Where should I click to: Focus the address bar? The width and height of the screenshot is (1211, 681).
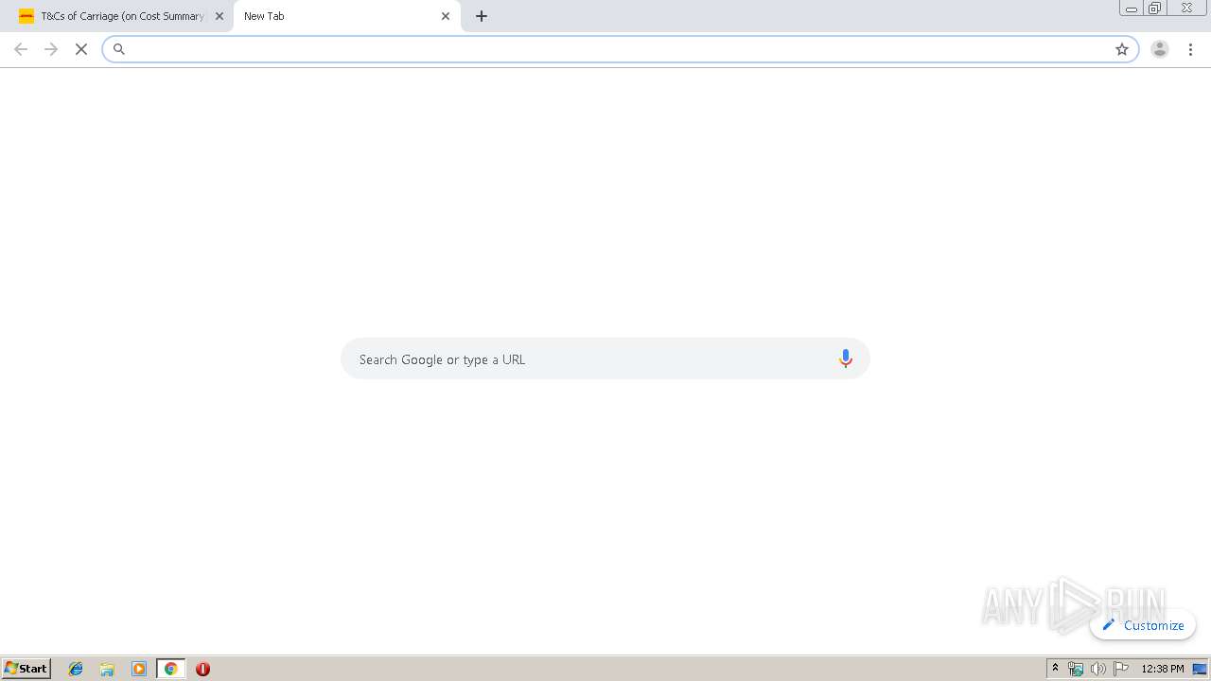pyautogui.click(x=620, y=49)
